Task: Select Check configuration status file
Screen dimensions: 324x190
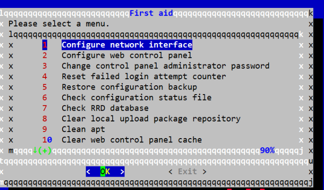Action: (x=136, y=98)
